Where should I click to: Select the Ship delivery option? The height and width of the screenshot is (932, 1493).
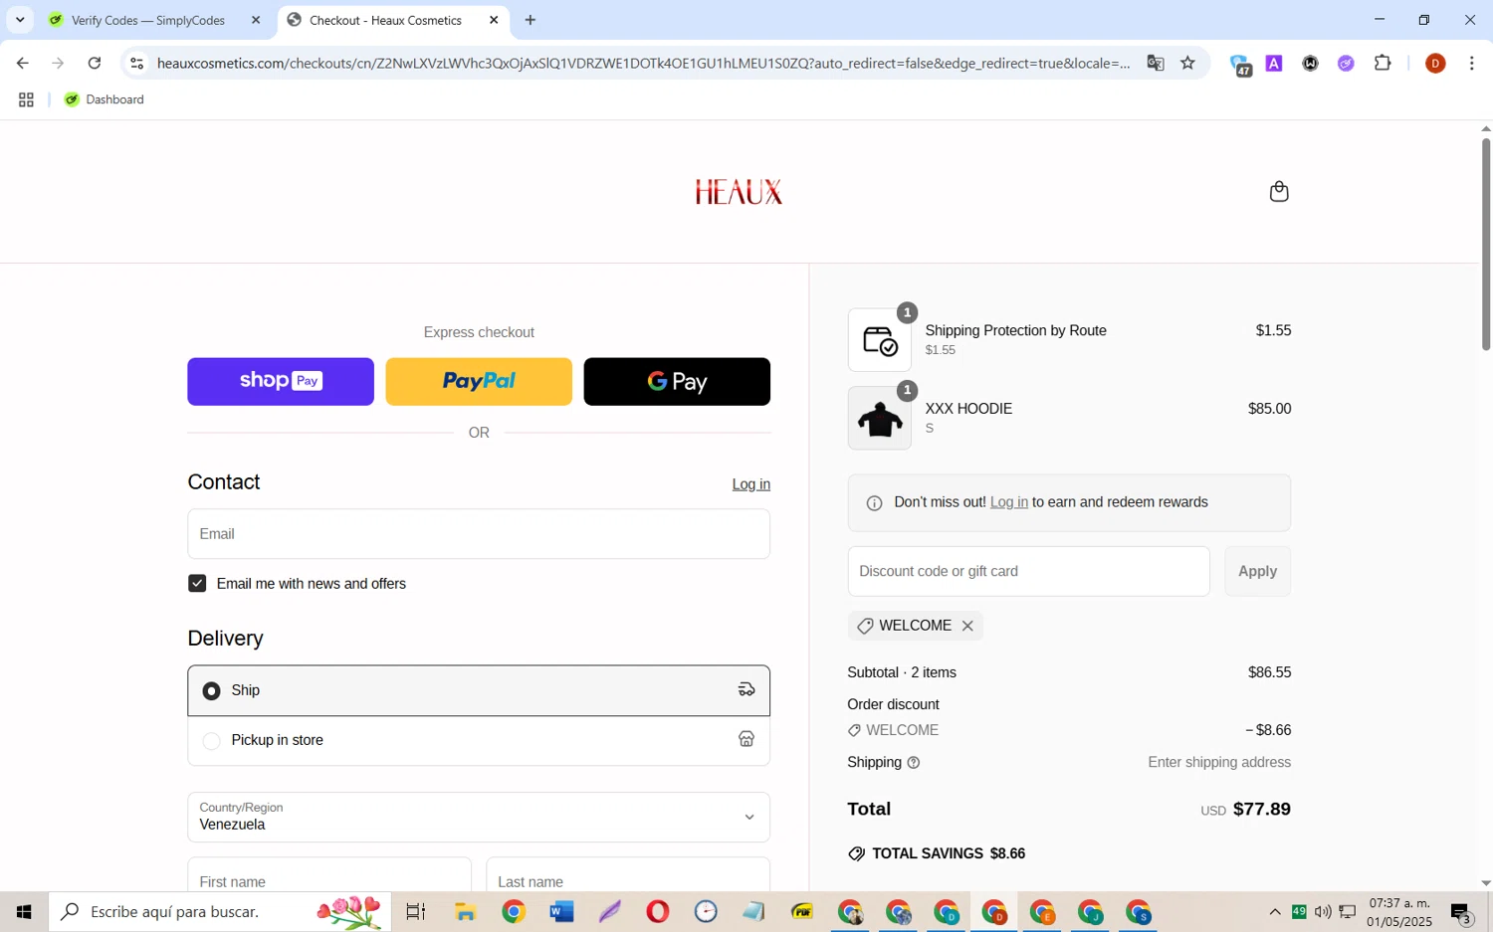click(x=479, y=690)
